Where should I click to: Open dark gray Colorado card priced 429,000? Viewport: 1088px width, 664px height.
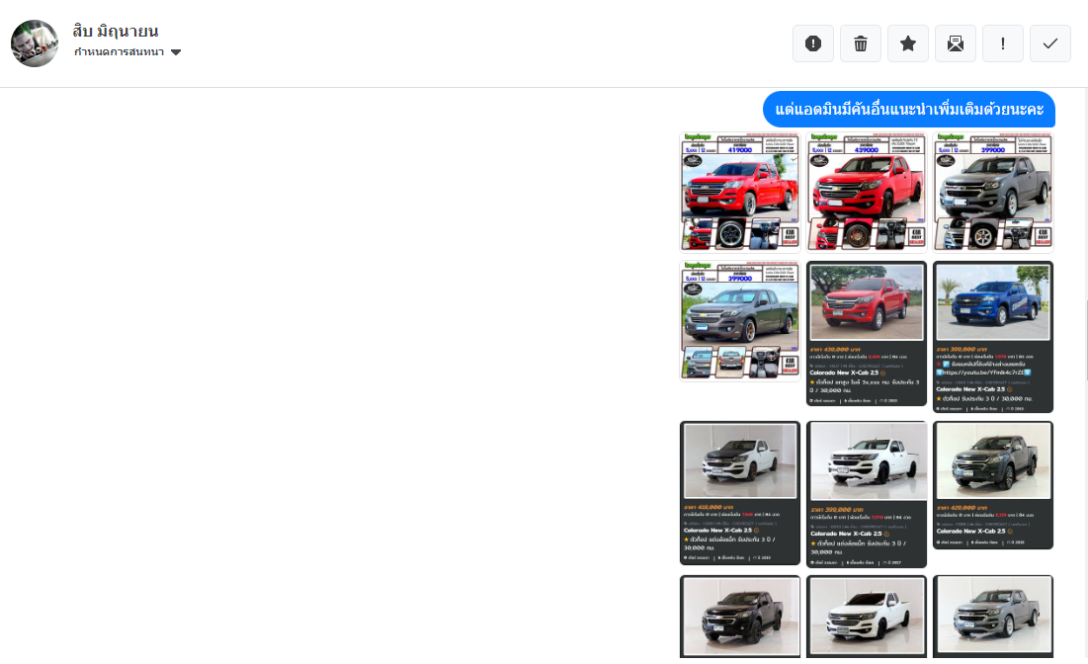point(993,485)
